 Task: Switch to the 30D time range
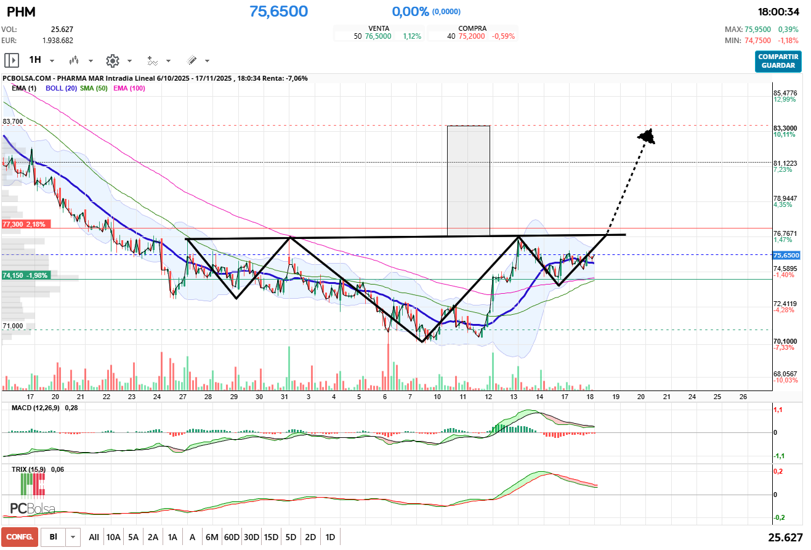pyautogui.click(x=251, y=537)
